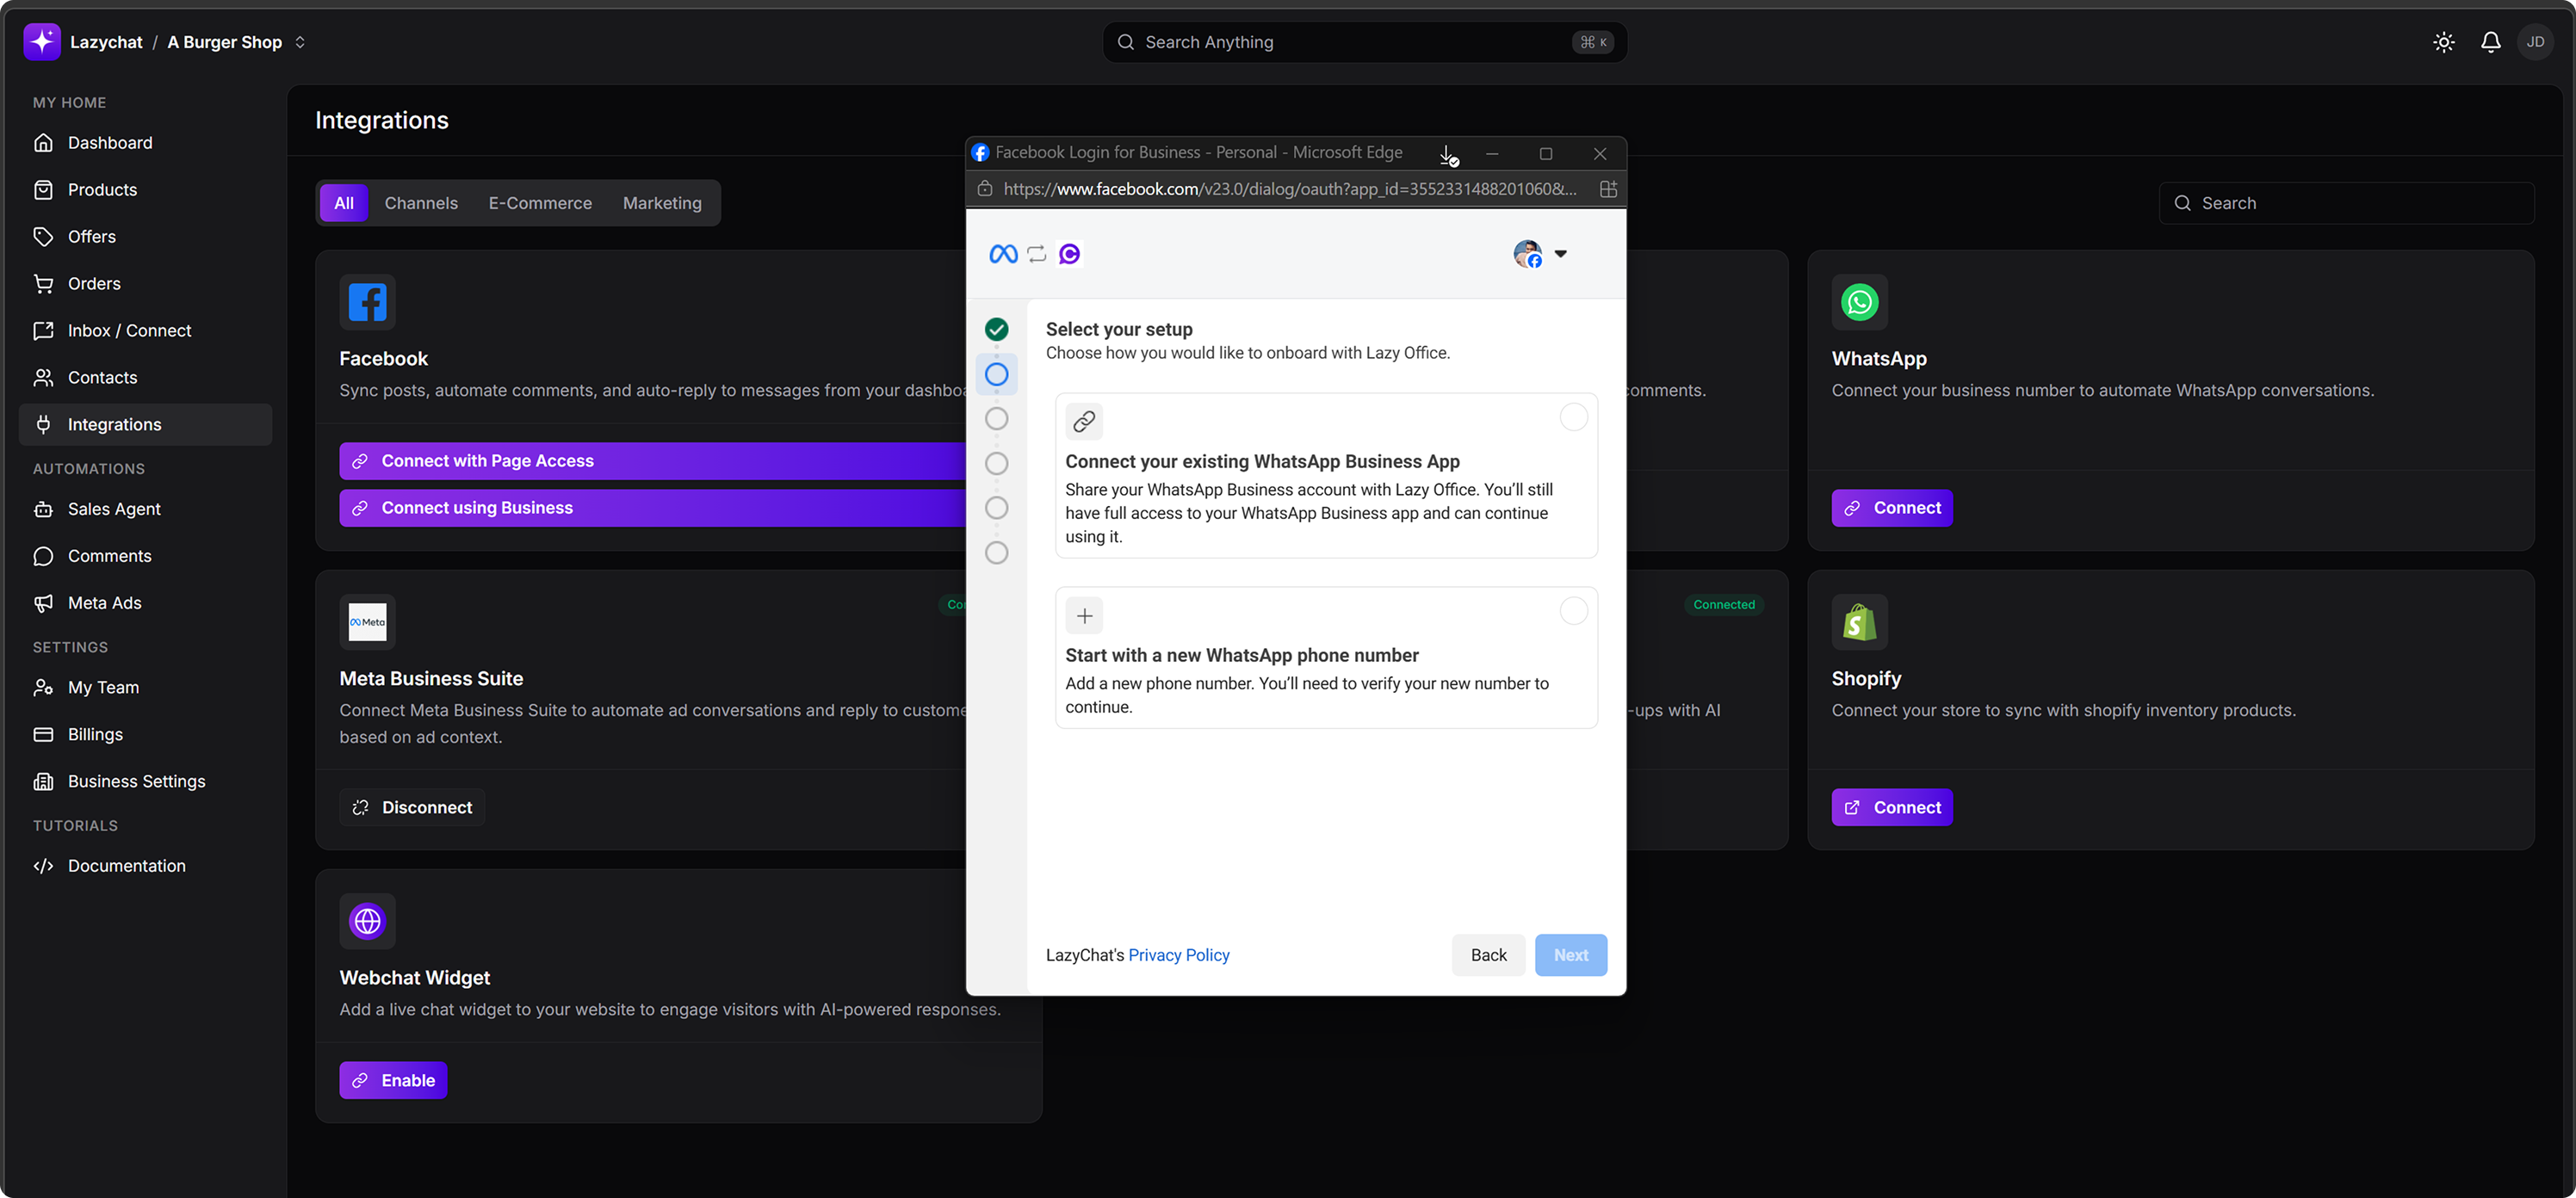Select Connect your existing WhatsApp Business App option
This screenshot has width=2576, height=1198.
(x=1573, y=418)
